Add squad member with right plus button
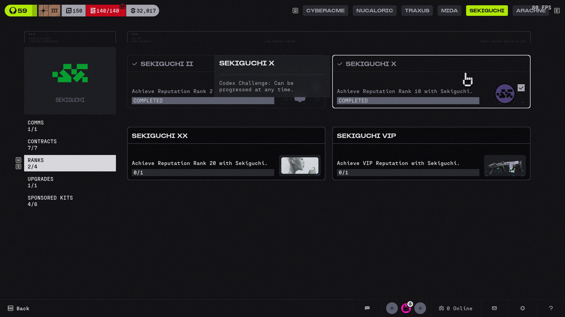Viewport: 565px width, 317px height. 420,308
